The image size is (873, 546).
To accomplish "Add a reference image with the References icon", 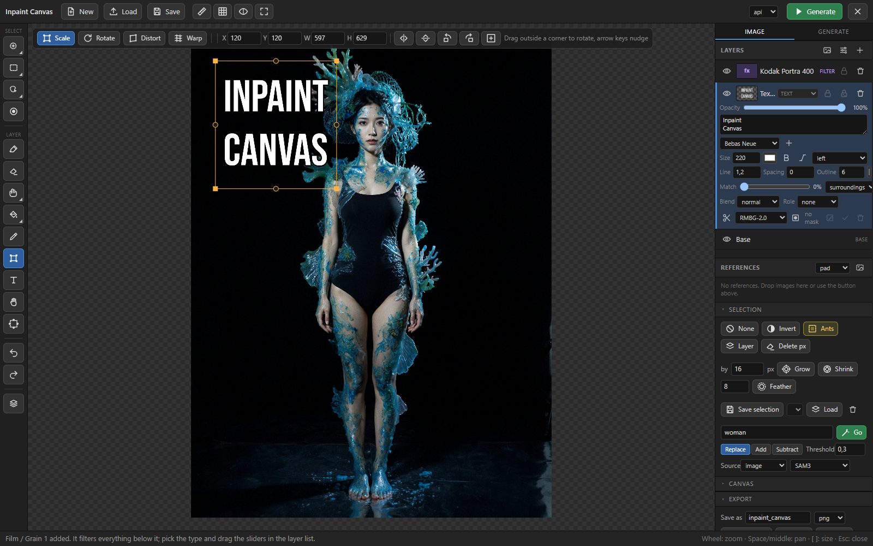I will tap(860, 268).
